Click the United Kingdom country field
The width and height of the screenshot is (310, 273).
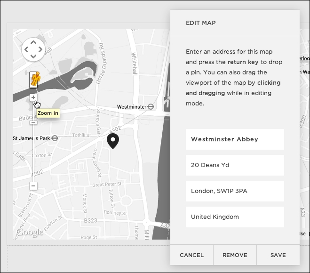click(x=235, y=217)
